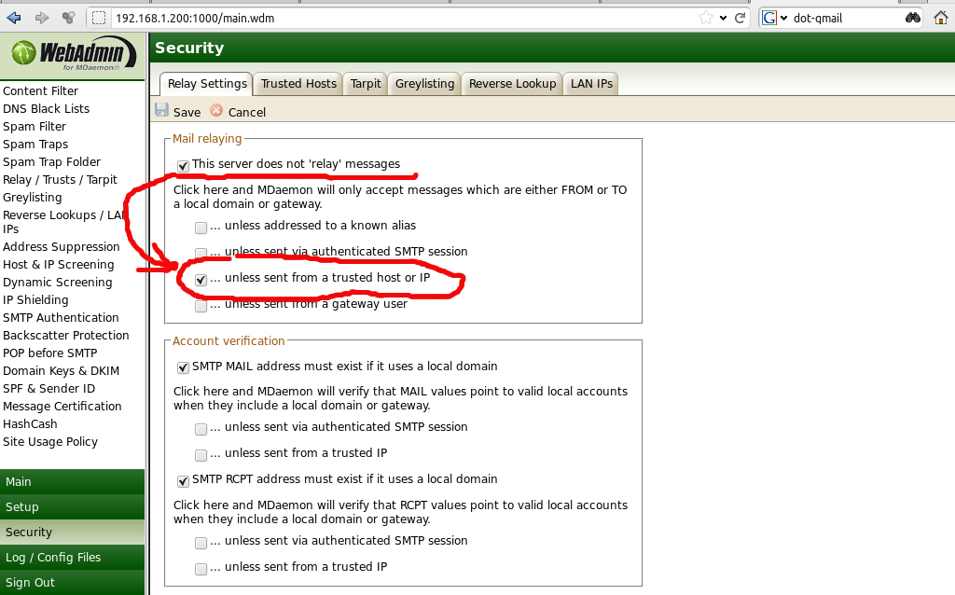Viewport: 955px width, 595px height.
Task: Switch to the Trusted Hosts tab
Action: 298,84
